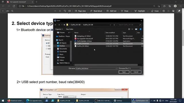
Task: Open recent locations dropdown in Open dialog
Action: [62, 25]
